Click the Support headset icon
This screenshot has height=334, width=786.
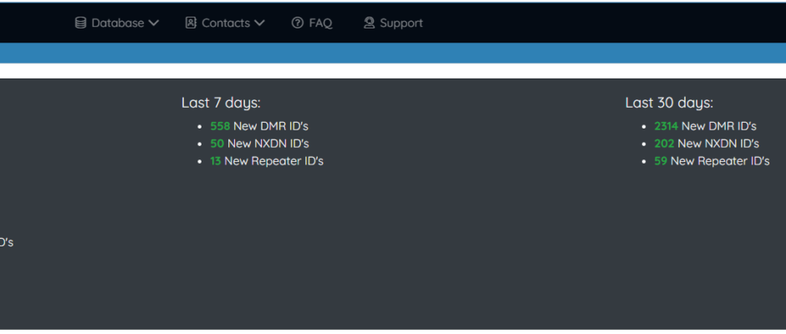point(369,23)
